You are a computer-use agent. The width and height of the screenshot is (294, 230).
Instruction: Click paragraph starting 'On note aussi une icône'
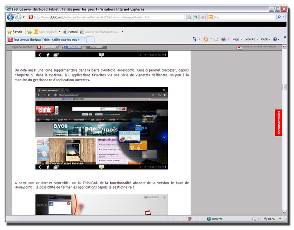pyautogui.click(x=101, y=75)
